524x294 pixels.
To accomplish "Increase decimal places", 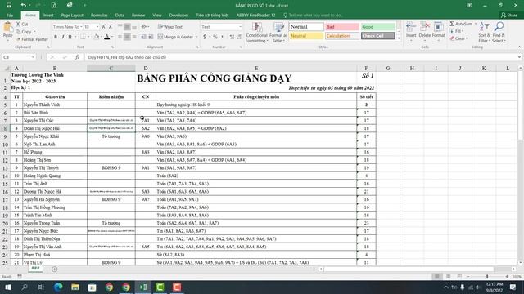I will 232,37.
